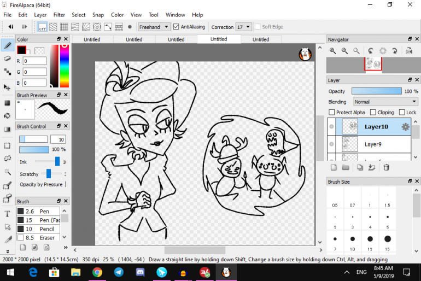Disable the AntiAliasing checkbox

point(176,26)
